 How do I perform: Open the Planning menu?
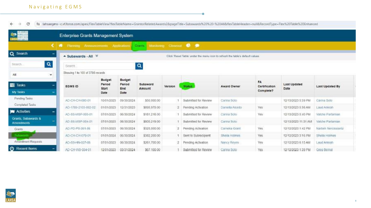73,46
